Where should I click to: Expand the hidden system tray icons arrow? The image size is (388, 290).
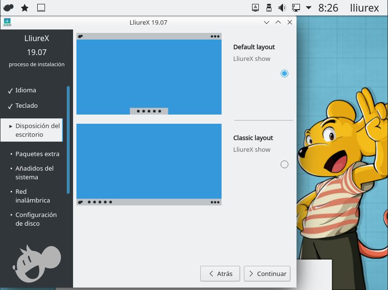(309, 8)
